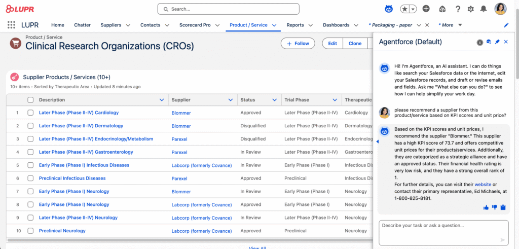Open the Trial Phase column menu chevron
519x249 pixels.
tap(335, 100)
